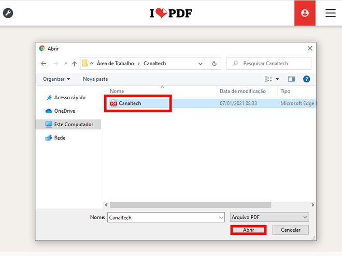Click the Cancelar button
The height and width of the screenshot is (256, 342).
click(x=291, y=230)
